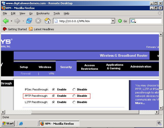164x128 pixels.
Task: Open the Windows Start menu
Action: 8,123
